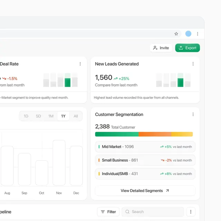This screenshot has height=221, width=221.
Task: Click -2% vs last month text
Action: (176, 160)
